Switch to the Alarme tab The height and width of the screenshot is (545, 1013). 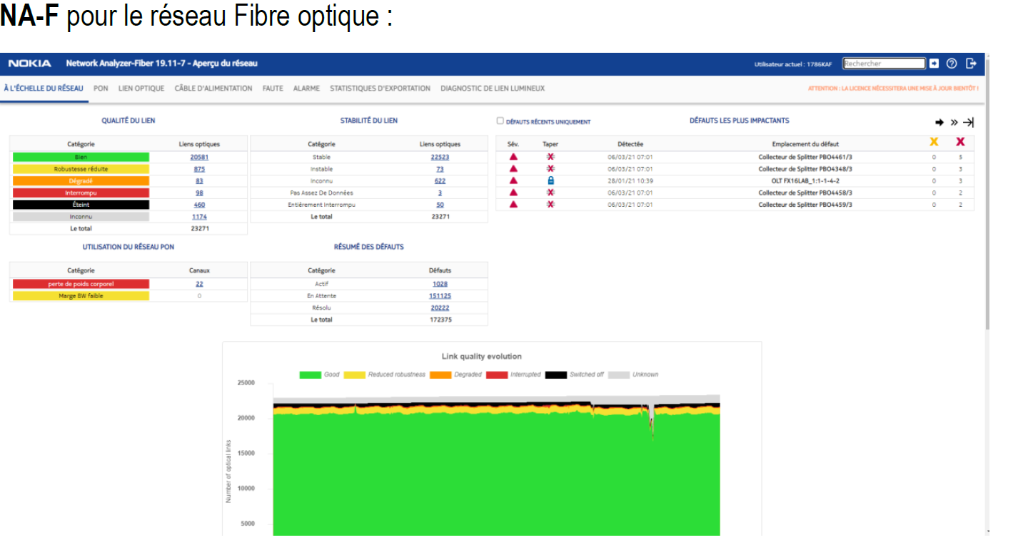(306, 88)
